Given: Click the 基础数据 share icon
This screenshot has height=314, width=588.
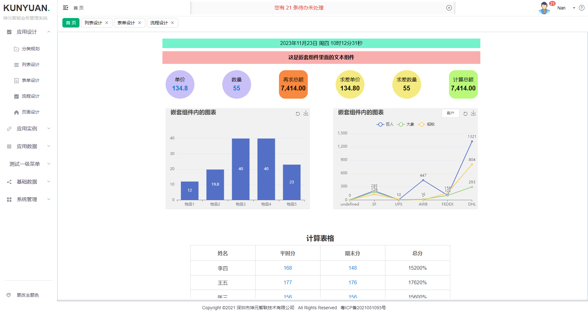Looking at the screenshot, I should point(9,182).
